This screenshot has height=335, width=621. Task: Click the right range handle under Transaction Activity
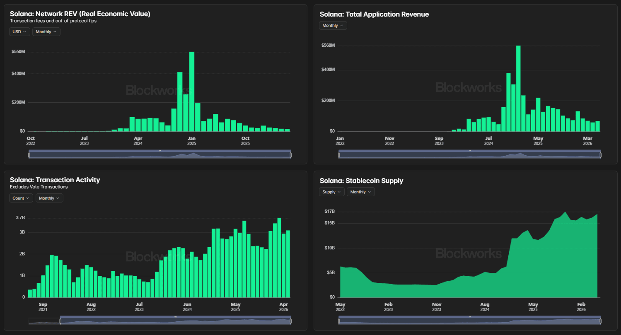tap(291, 321)
